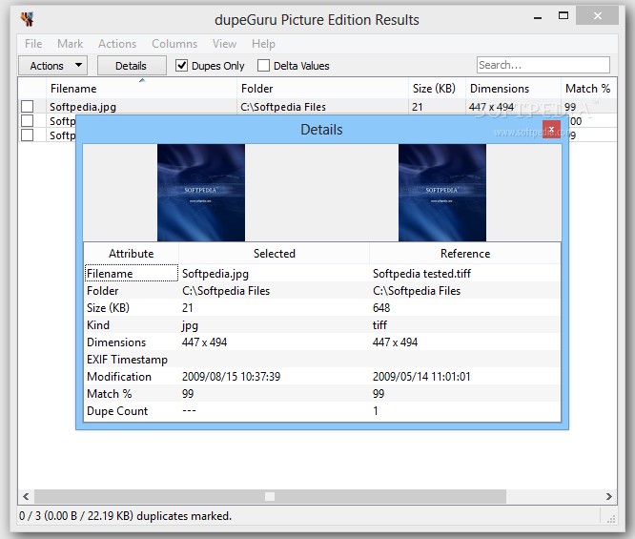Open the Help menu

click(263, 43)
